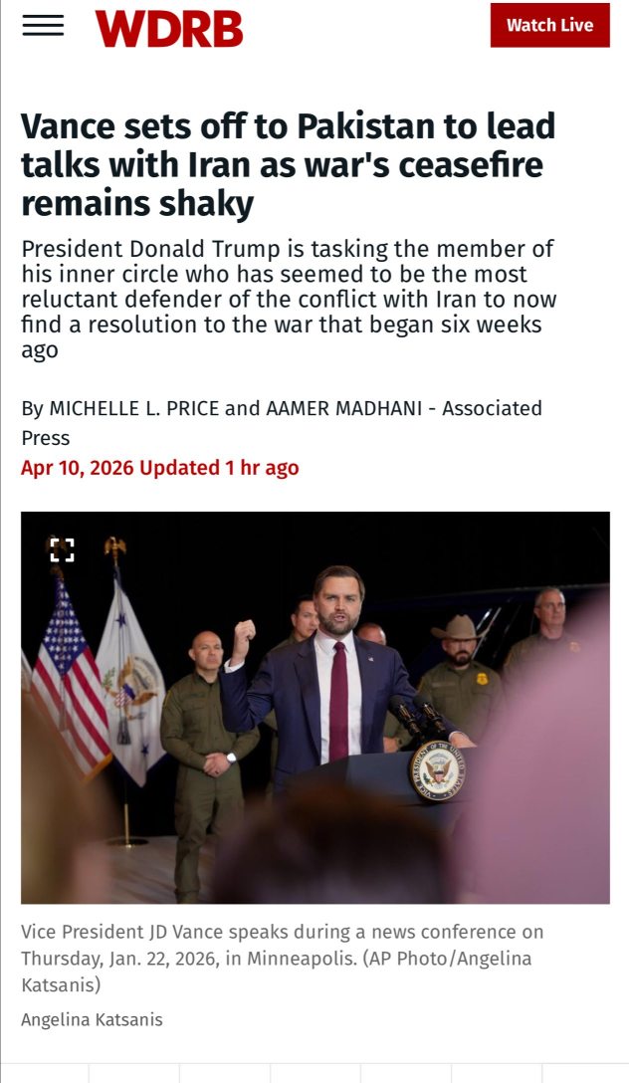The height and width of the screenshot is (1083, 629).
Task: Tap the leftmost share bar cell
Action: coord(44,1073)
